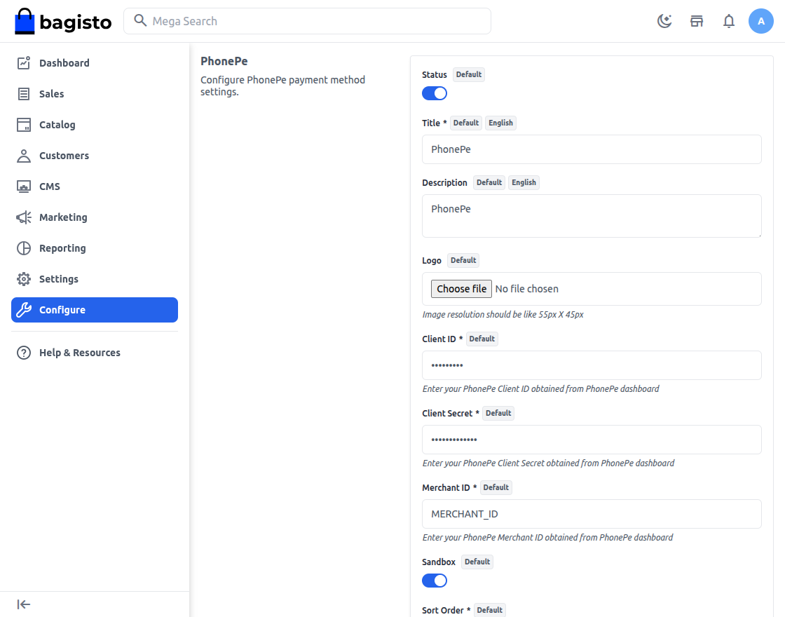Screen dimensions: 785x617
Task: Click the Sales list icon
Action: pos(24,94)
